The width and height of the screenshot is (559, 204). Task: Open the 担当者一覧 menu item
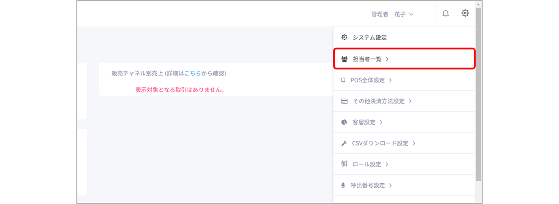[367, 59]
